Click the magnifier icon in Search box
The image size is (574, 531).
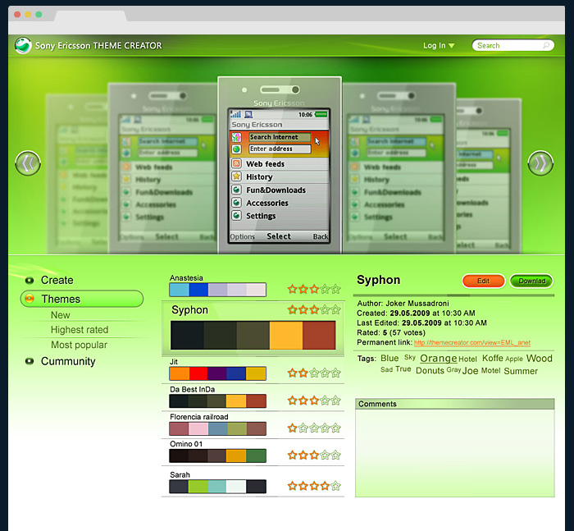(546, 45)
